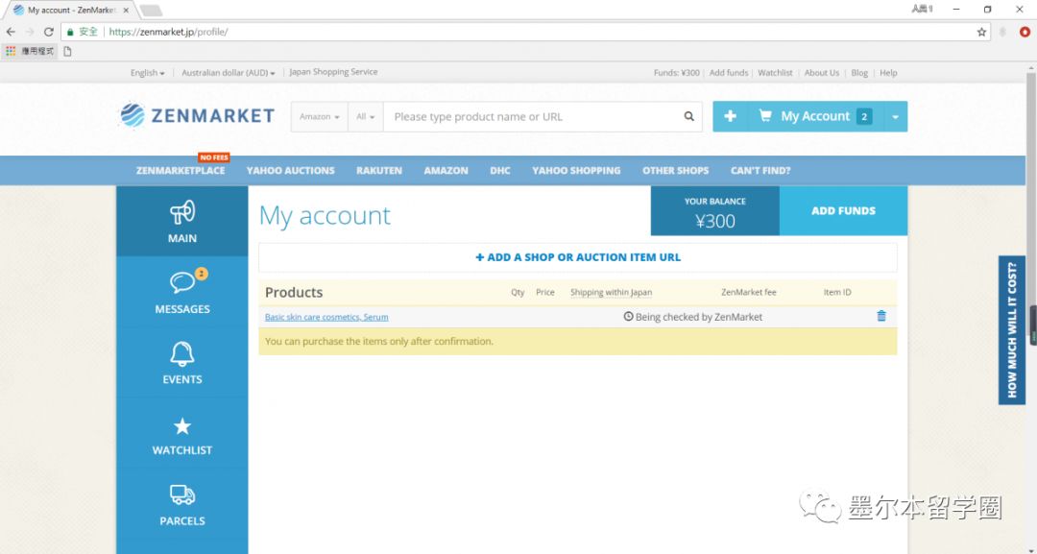1037x554 pixels.
Task: Click the secure padlock icon in address bar
Action: coord(69,32)
